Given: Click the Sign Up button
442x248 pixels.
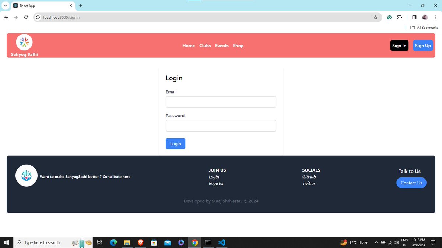Looking at the screenshot, I should [x=423, y=46].
